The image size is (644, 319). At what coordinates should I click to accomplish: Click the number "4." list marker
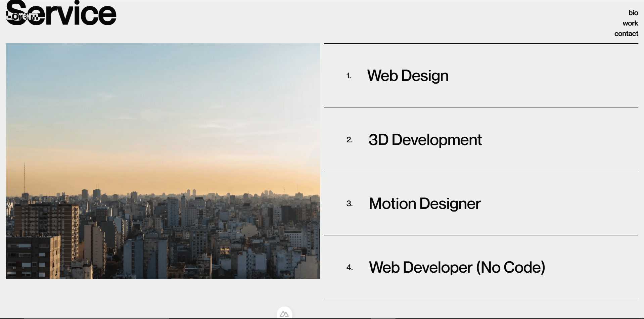pyautogui.click(x=349, y=267)
